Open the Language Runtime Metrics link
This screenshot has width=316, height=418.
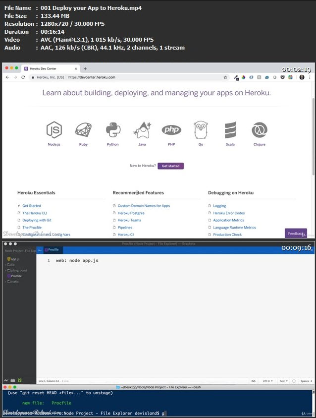point(235,228)
